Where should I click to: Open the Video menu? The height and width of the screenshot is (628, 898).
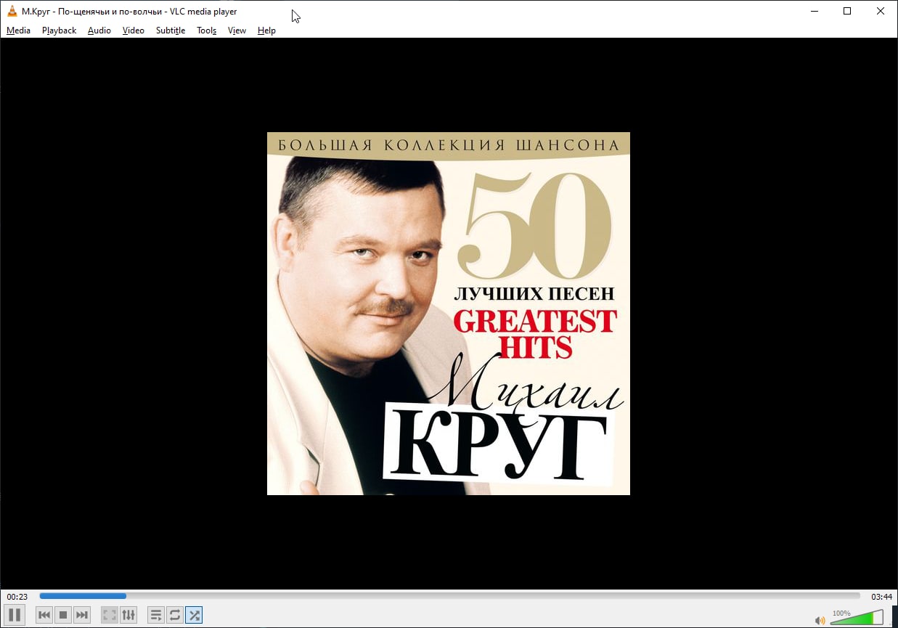click(134, 30)
